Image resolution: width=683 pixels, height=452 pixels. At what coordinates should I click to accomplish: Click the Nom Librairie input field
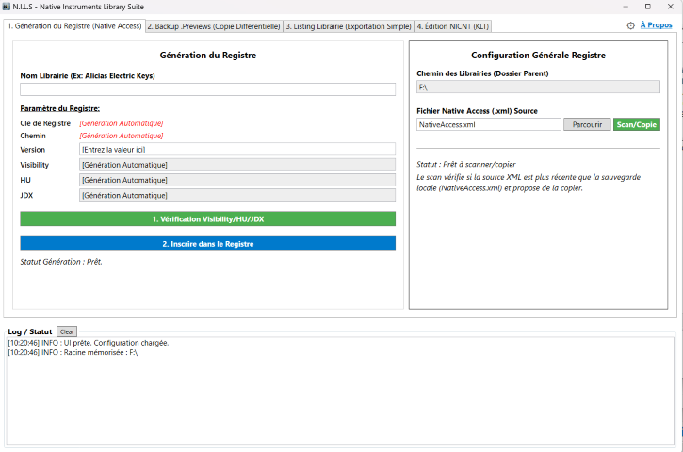[x=208, y=89]
